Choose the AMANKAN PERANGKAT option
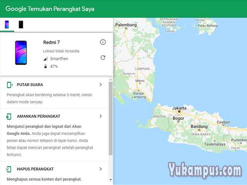Viewport: 247px width, 185px height. 39,116
